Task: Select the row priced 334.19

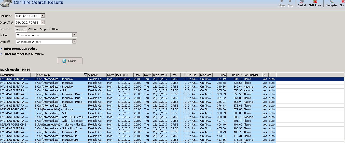Action: [x=172, y=79]
